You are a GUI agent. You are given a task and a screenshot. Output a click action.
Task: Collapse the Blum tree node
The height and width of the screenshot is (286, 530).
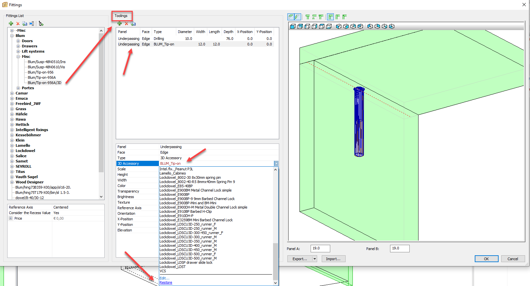click(x=12, y=36)
